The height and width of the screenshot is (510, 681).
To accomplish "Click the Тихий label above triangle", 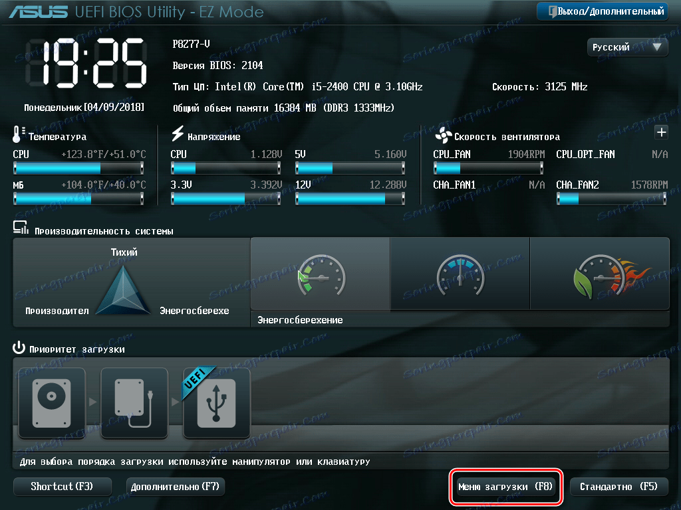I will pyautogui.click(x=124, y=252).
